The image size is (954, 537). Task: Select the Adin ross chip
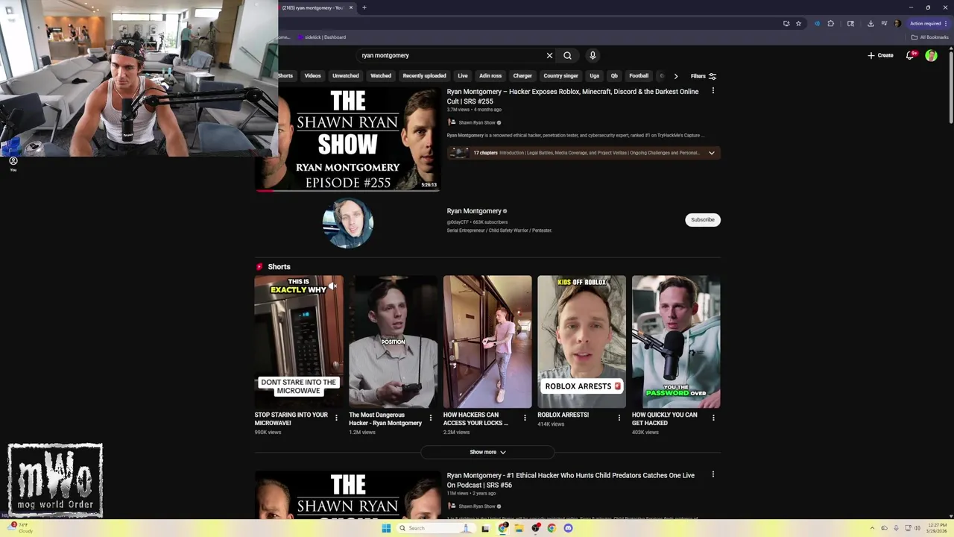click(x=490, y=75)
